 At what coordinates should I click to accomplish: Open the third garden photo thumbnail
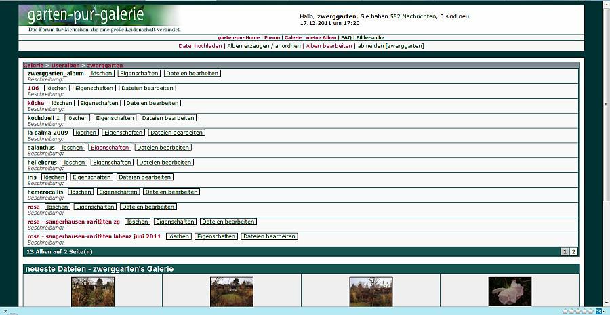[x=371, y=291]
